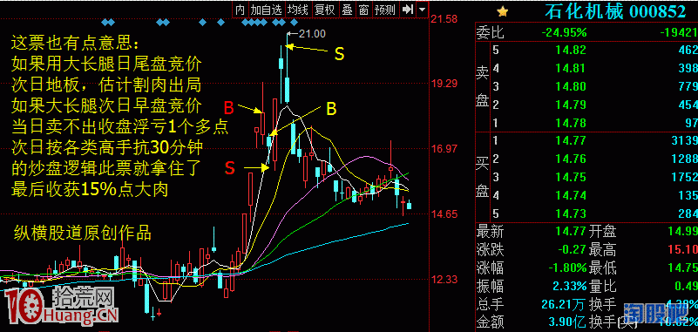Click 加自选 to add to watchlist
Viewport: 698px width, 332px height.
(266, 10)
